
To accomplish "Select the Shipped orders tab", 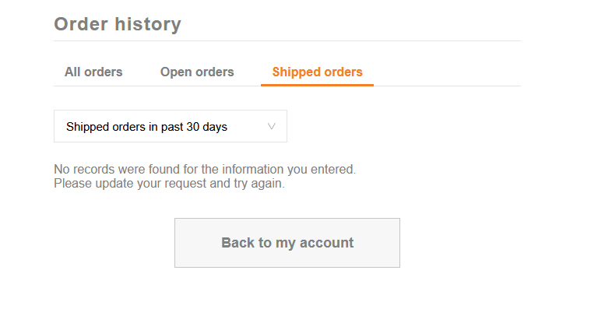I will pyautogui.click(x=317, y=72).
